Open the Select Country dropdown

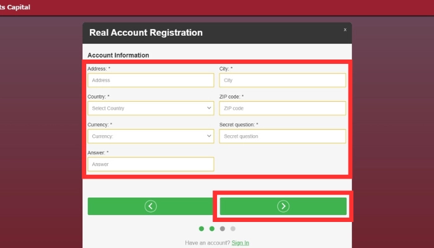151,108
